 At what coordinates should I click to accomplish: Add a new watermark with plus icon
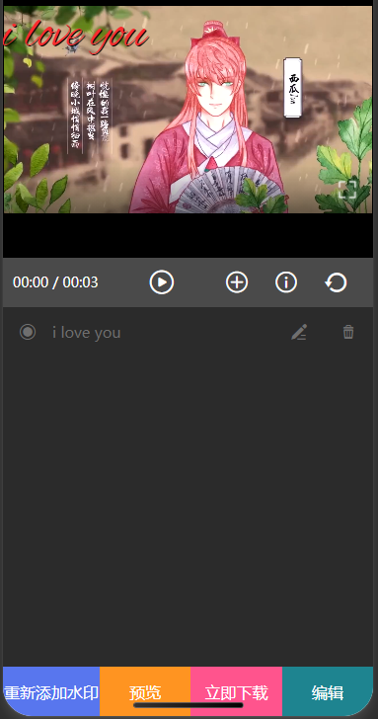pos(237,282)
